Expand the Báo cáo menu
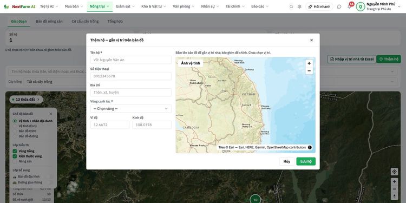This screenshot has height=203, width=406. [x=260, y=6]
